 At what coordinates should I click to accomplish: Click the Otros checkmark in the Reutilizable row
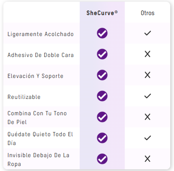[x=148, y=96]
